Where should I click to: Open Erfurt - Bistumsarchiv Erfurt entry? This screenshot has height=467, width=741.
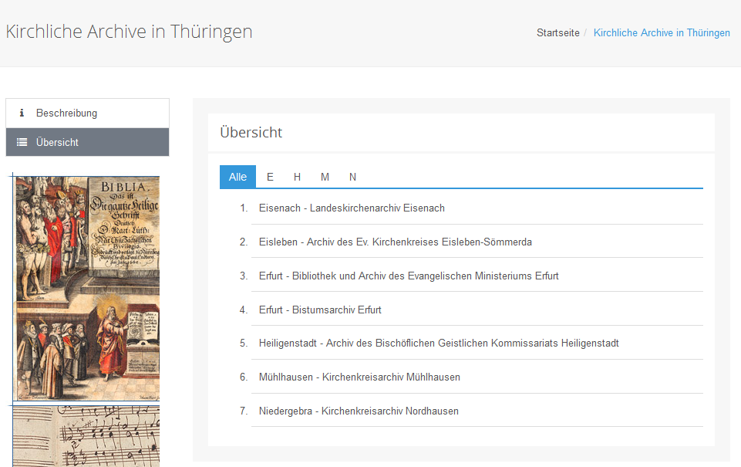pos(320,310)
